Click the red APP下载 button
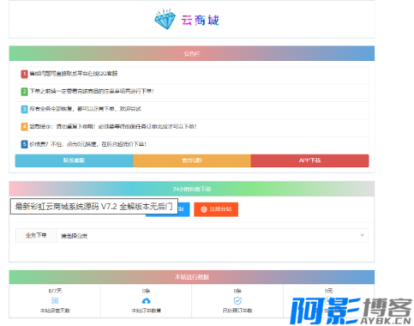The image size is (414, 326). tap(310, 160)
